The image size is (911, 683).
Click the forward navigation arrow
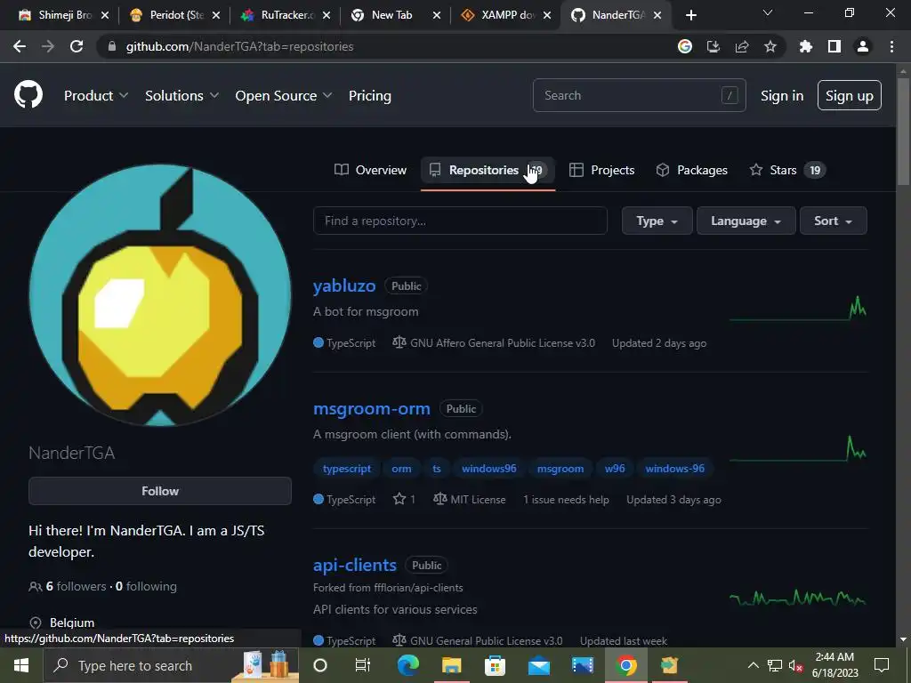48,46
